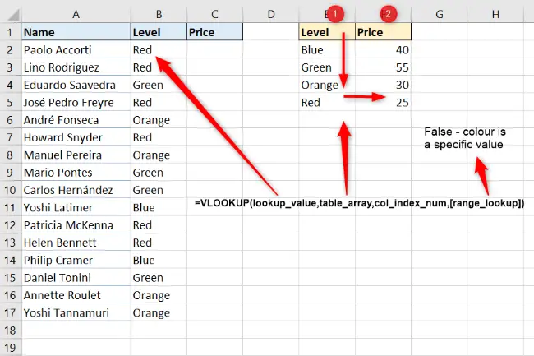534x356 pixels.
Task: Click the price value 55
Action: (x=383, y=67)
